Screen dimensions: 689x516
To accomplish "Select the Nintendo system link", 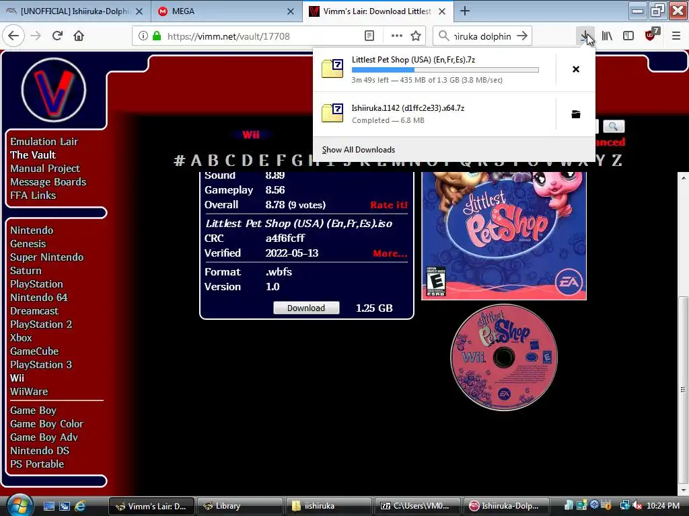I will (32, 230).
